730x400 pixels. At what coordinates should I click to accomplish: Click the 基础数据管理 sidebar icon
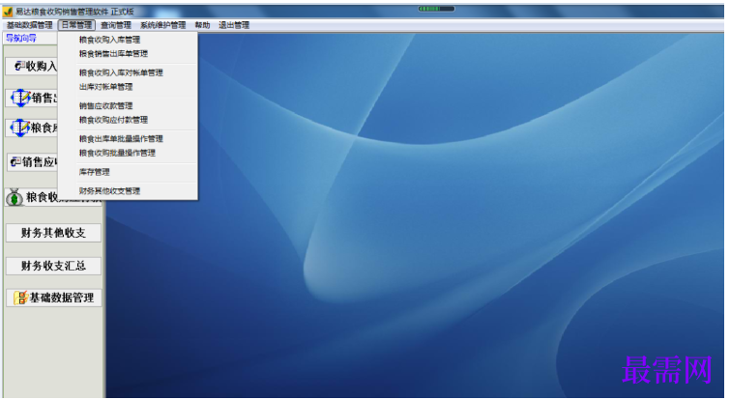point(20,298)
